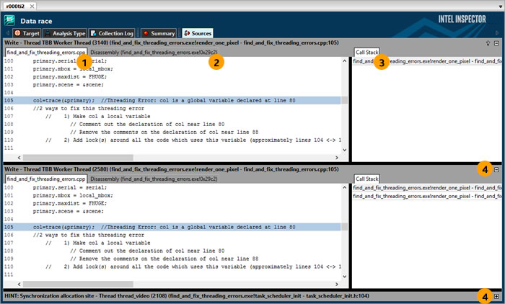The height and width of the screenshot is (304, 505).
Task: Click the HINT Synchronization allocation site title
Action: click(187, 296)
